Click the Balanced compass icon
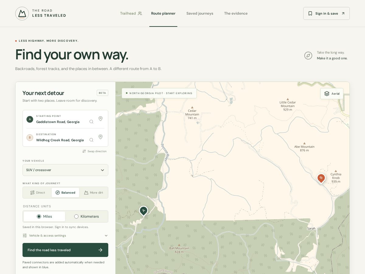Viewport: 365px width, 274px height. point(57,192)
